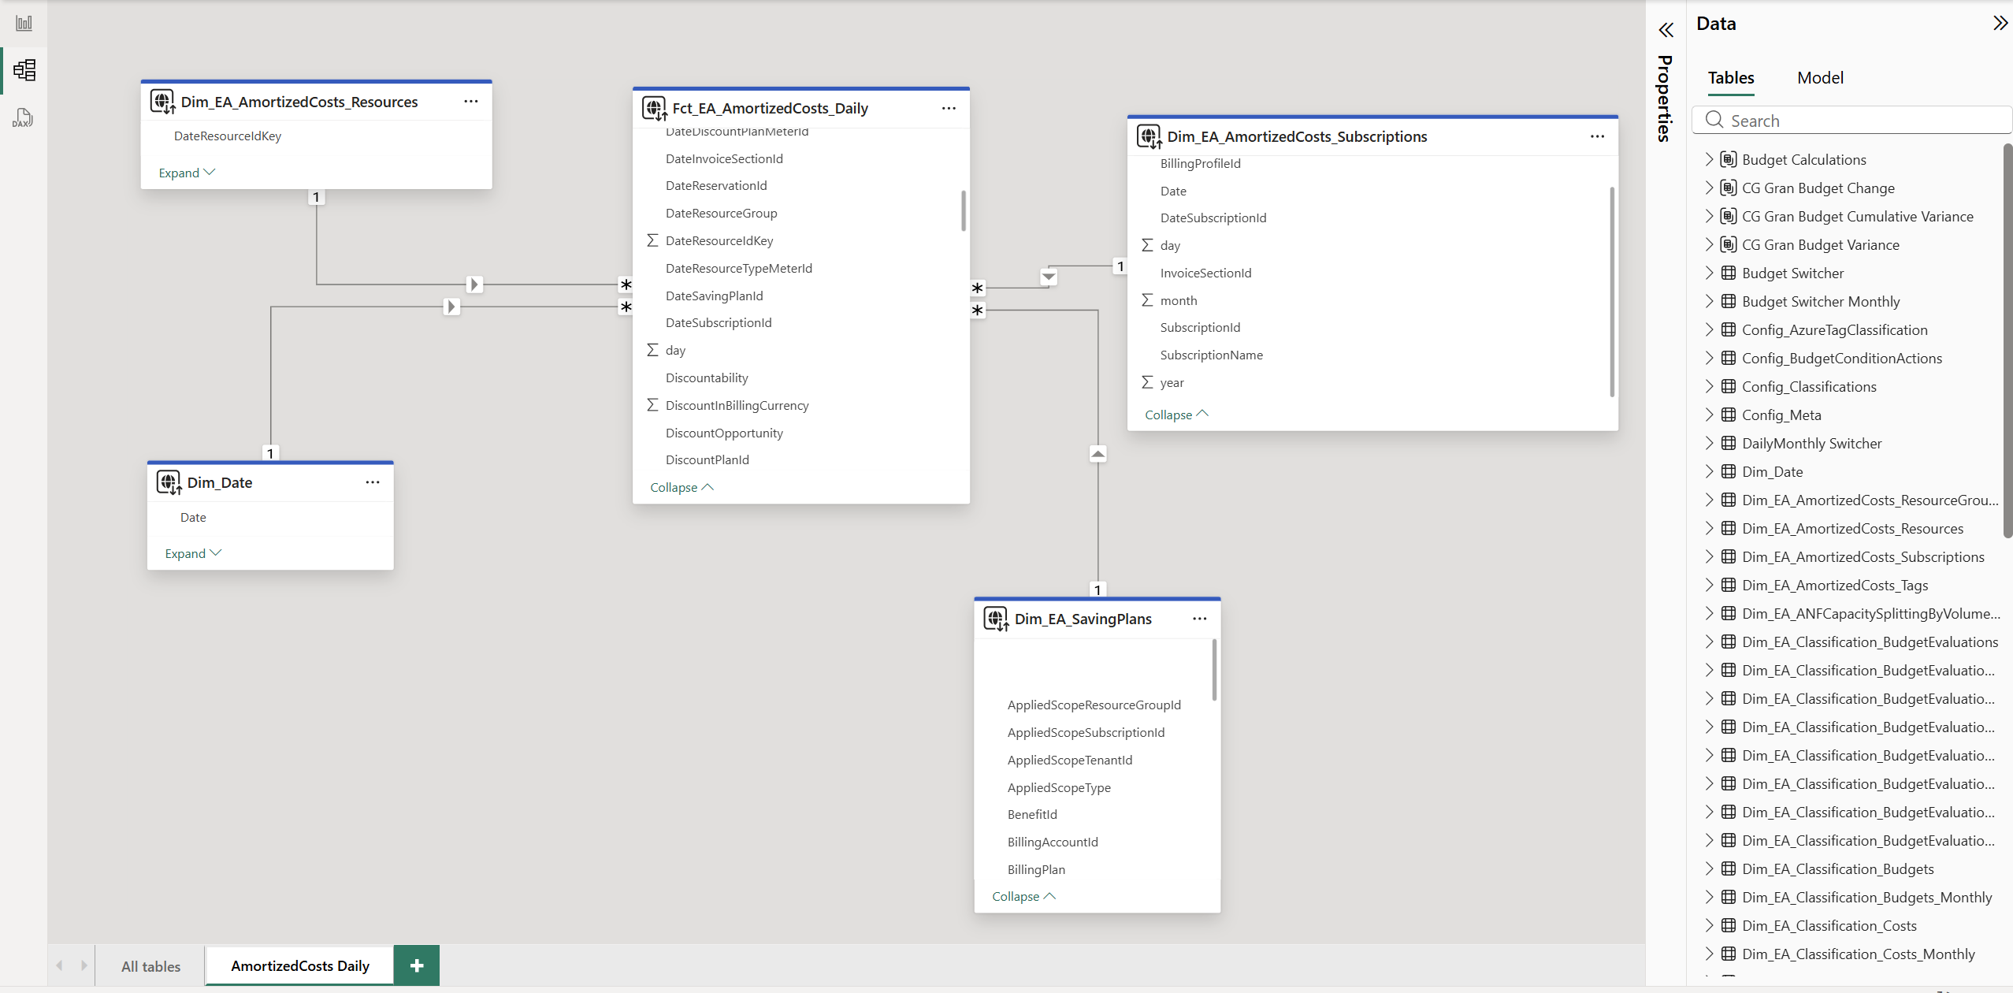The image size is (2013, 993).
Task: Expand the Dim_EA_AmortizedCosts_Resources table card
Action: point(187,173)
